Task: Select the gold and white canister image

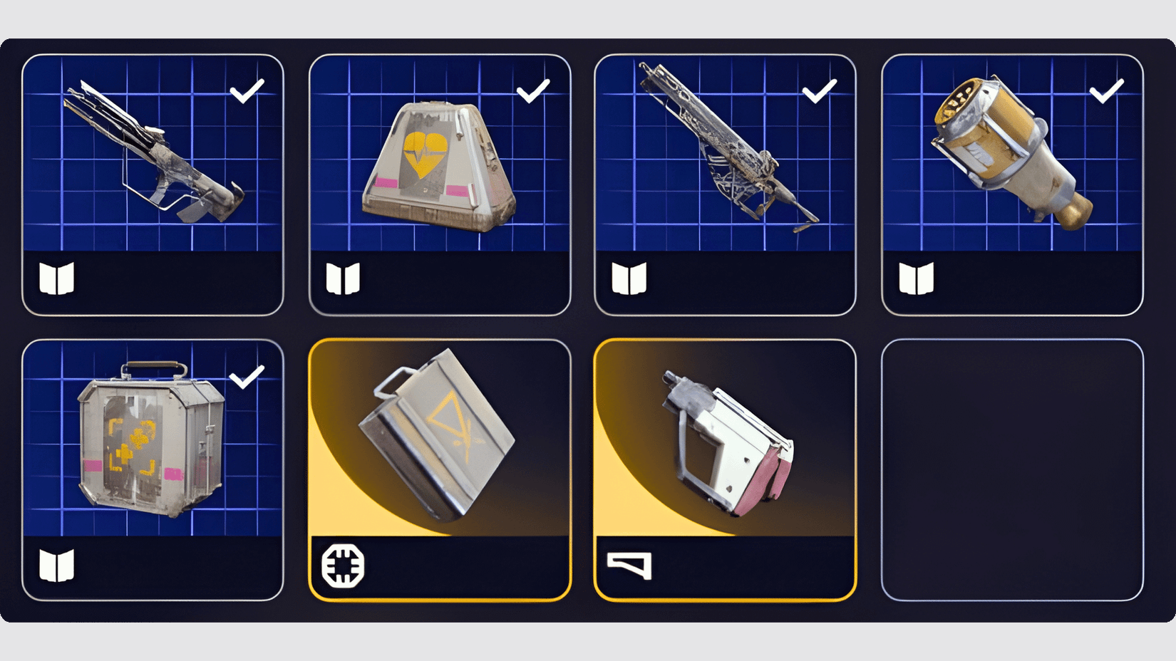Action: [1012, 152]
